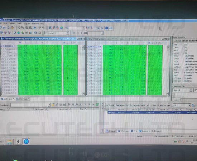Click the left hex window's vertical scrollbar
Screen dimensions: 197x161
[83, 70]
